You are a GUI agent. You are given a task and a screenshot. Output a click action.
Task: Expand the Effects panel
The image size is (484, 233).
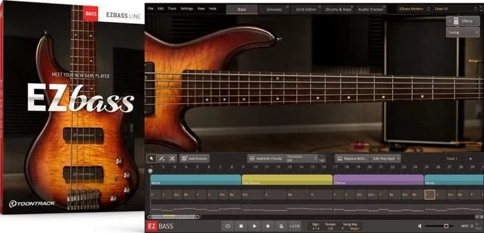pyautogui.click(x=463, y=21)
